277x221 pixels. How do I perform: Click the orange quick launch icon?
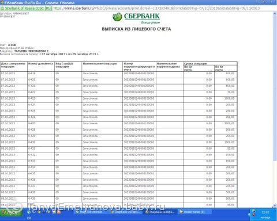pos(59,212)
